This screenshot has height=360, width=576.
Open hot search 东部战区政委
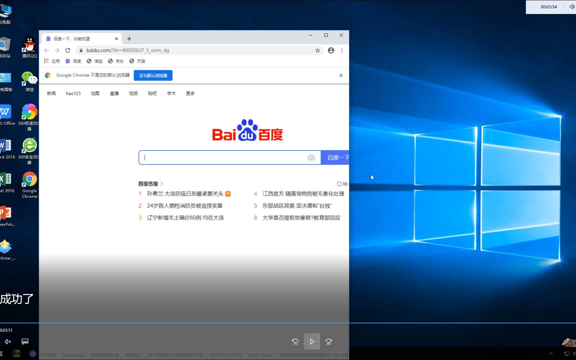297,206
